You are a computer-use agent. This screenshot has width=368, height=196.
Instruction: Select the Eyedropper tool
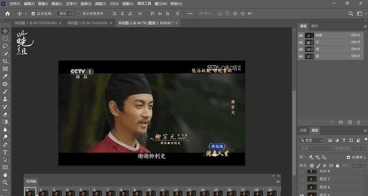[x=5, y=76]
